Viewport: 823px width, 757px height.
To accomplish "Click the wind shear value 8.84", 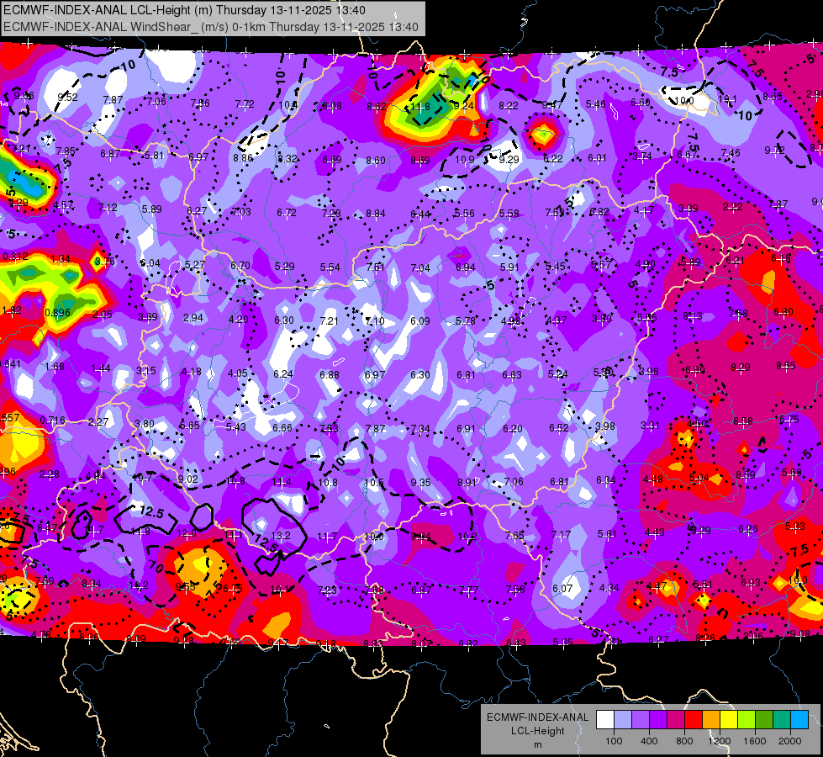I will [x=375, y=214].
